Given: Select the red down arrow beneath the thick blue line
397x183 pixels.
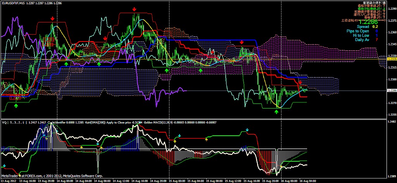Looking at the screenshot, I should coord(242,42).
